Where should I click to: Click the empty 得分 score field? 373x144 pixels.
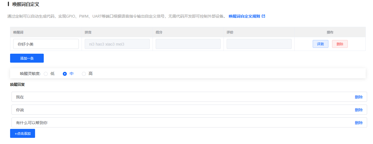click(188, 44)
